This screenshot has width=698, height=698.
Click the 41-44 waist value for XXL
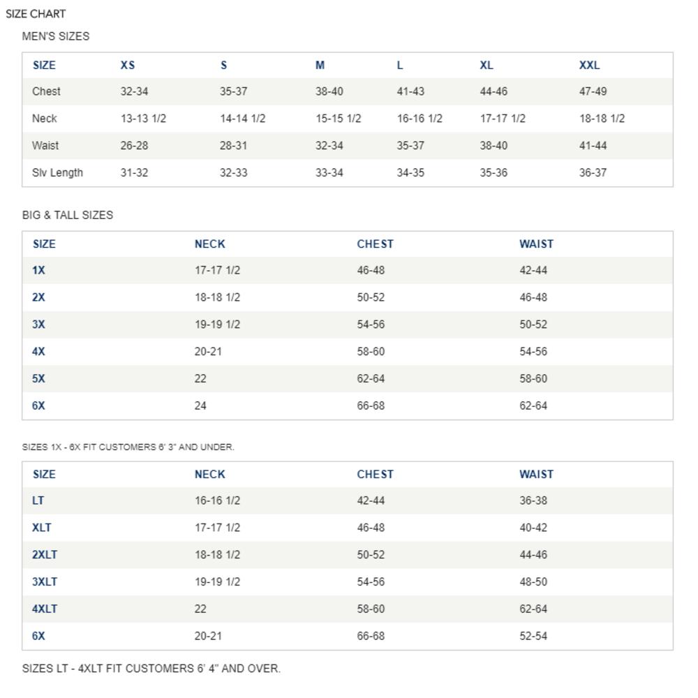tap(593, 146)
